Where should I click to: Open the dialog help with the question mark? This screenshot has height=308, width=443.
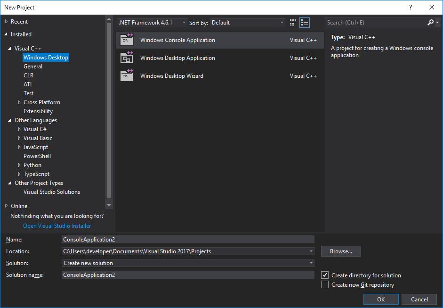coord(410,7)
